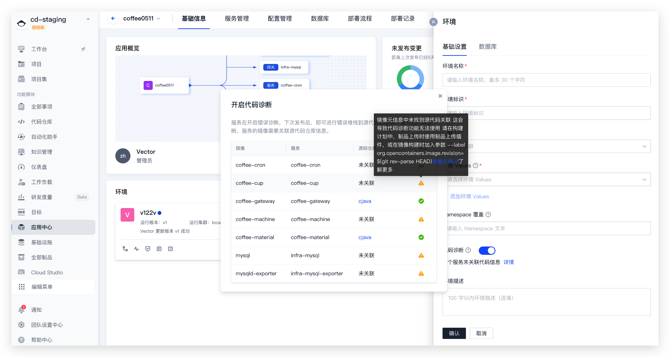Close the 开启代码诊断 dialog
This screenshot has width=670, height=357.
[440, 96]
